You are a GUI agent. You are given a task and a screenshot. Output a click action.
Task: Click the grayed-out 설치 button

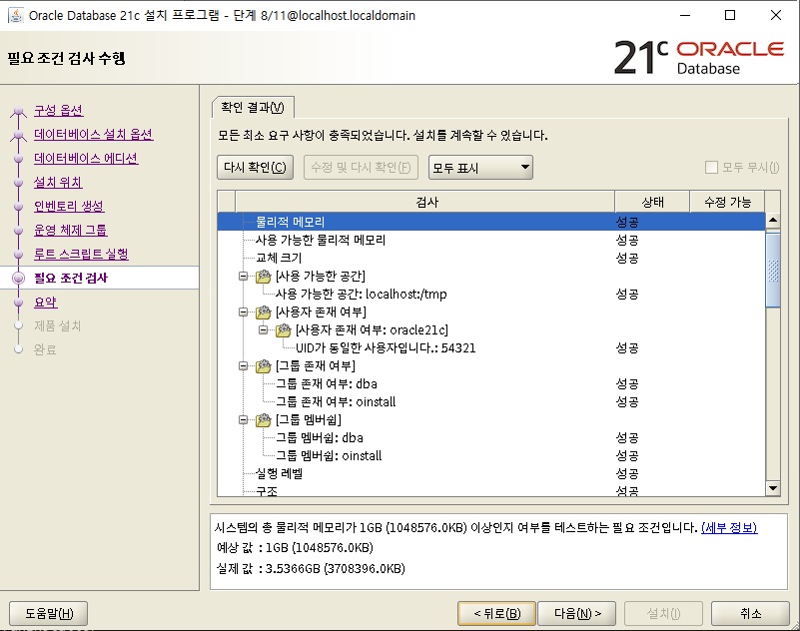pos(664,613)
